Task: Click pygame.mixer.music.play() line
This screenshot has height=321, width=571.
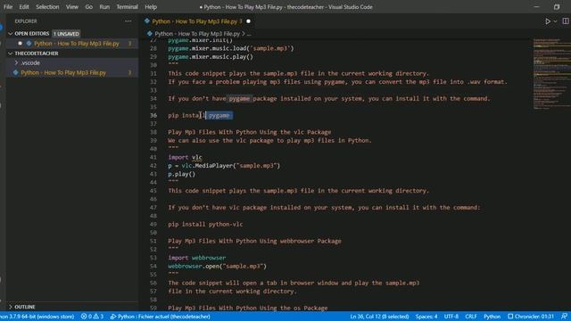Action: 211,57
